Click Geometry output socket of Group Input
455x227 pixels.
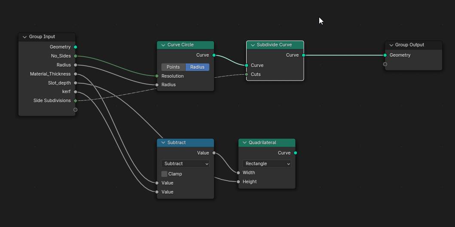(76, 47)
